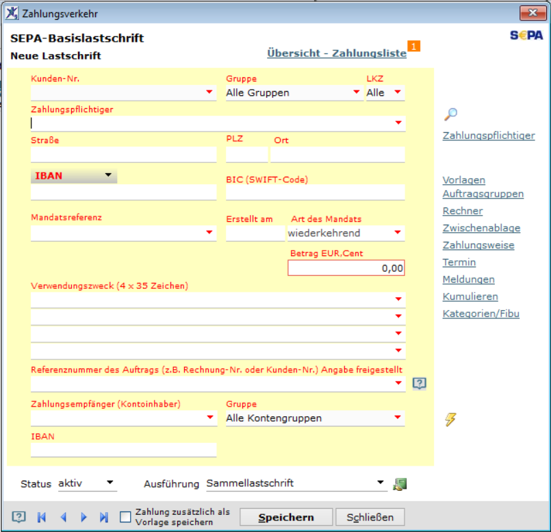Viewport: 551px width, 532px height.
Task: Click the Schließen button
Action: pos(370,517)
